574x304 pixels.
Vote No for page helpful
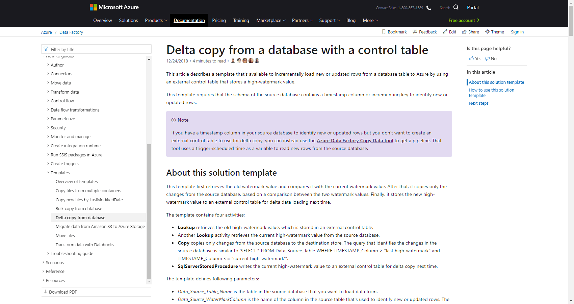tap(491, 58)
